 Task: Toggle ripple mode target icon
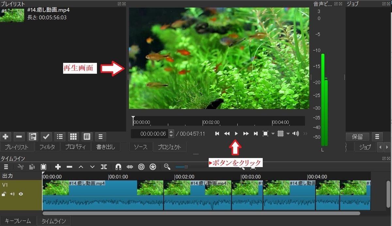(141, 167)
